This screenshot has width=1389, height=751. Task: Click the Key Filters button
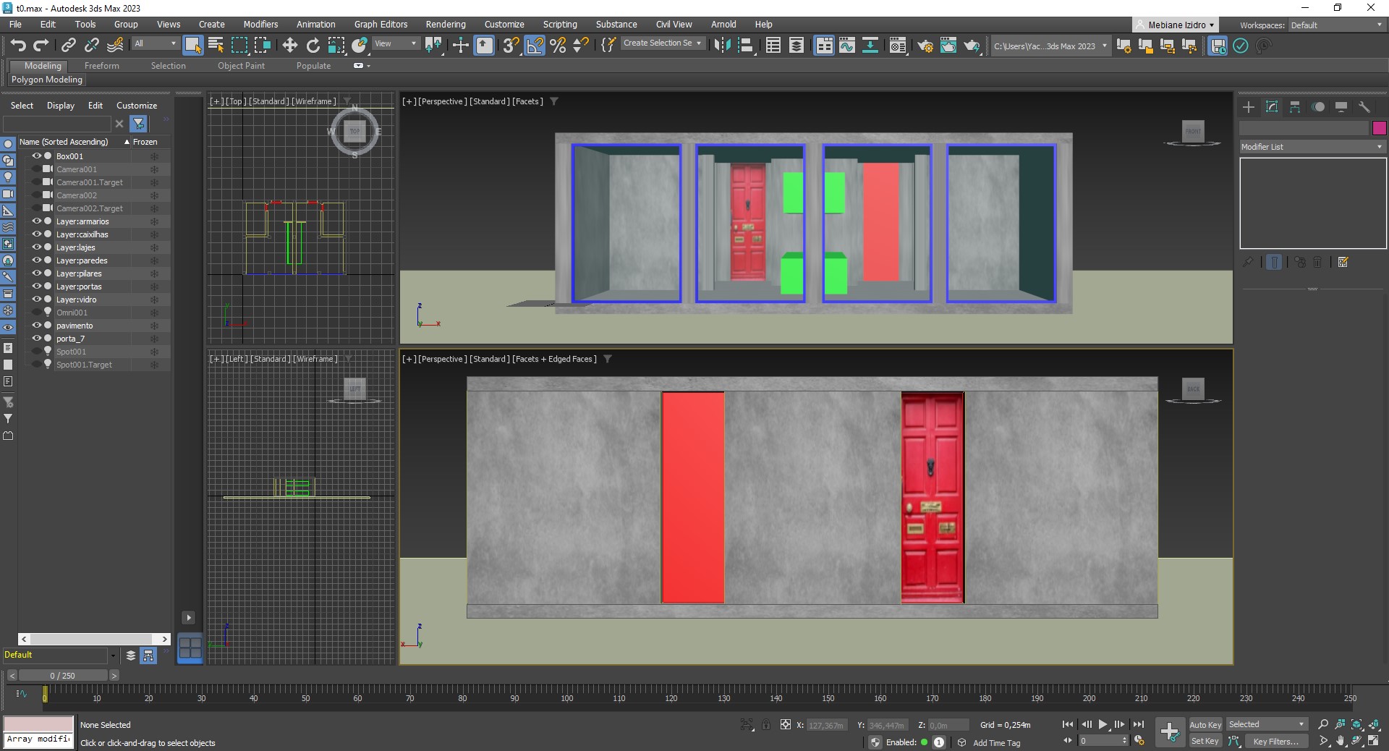click(1275, 741)
